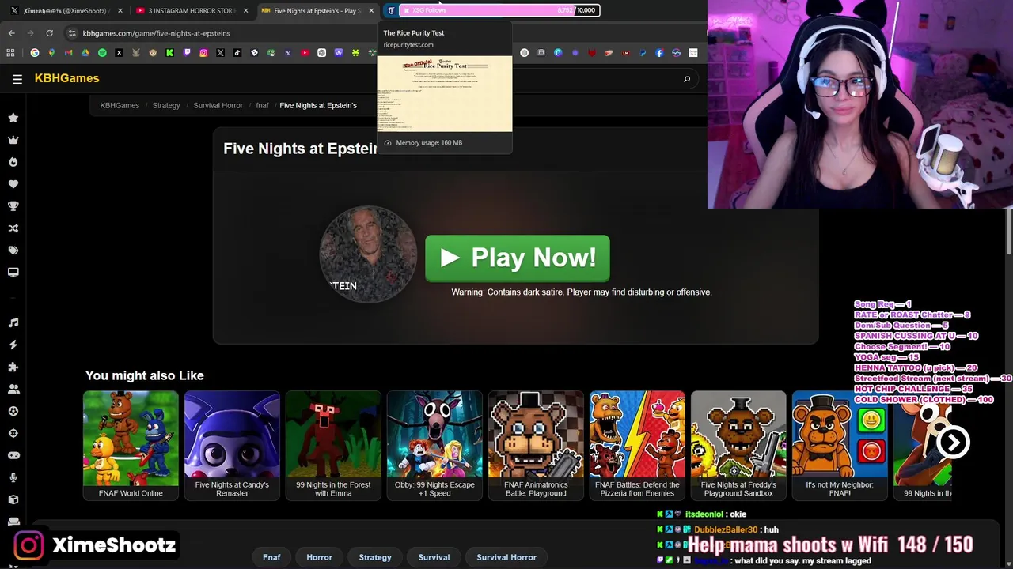The image size is (1013, 569).
Task: Switch to the Rice Purity Test tab
Action: 390,10
